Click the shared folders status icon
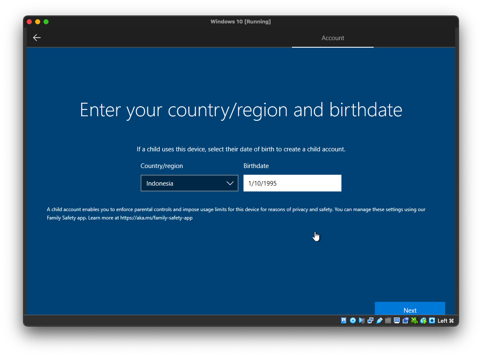 coord(388,321)
